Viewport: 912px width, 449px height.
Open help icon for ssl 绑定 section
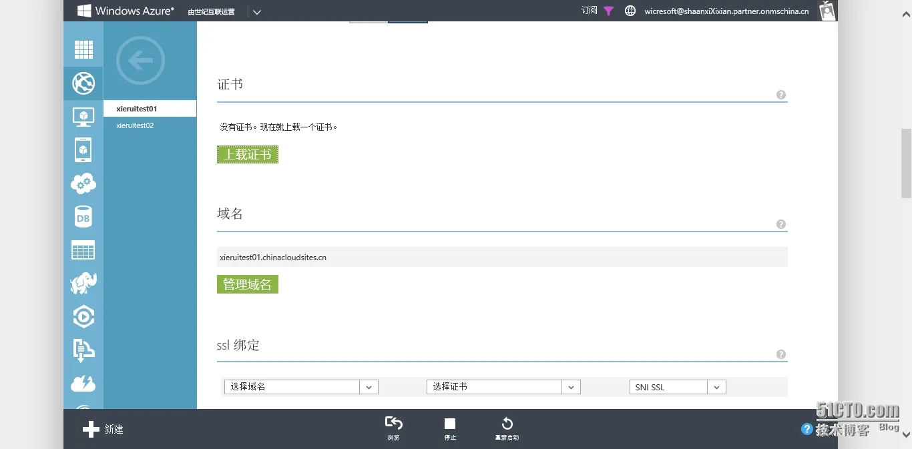(x=781, y=354)
